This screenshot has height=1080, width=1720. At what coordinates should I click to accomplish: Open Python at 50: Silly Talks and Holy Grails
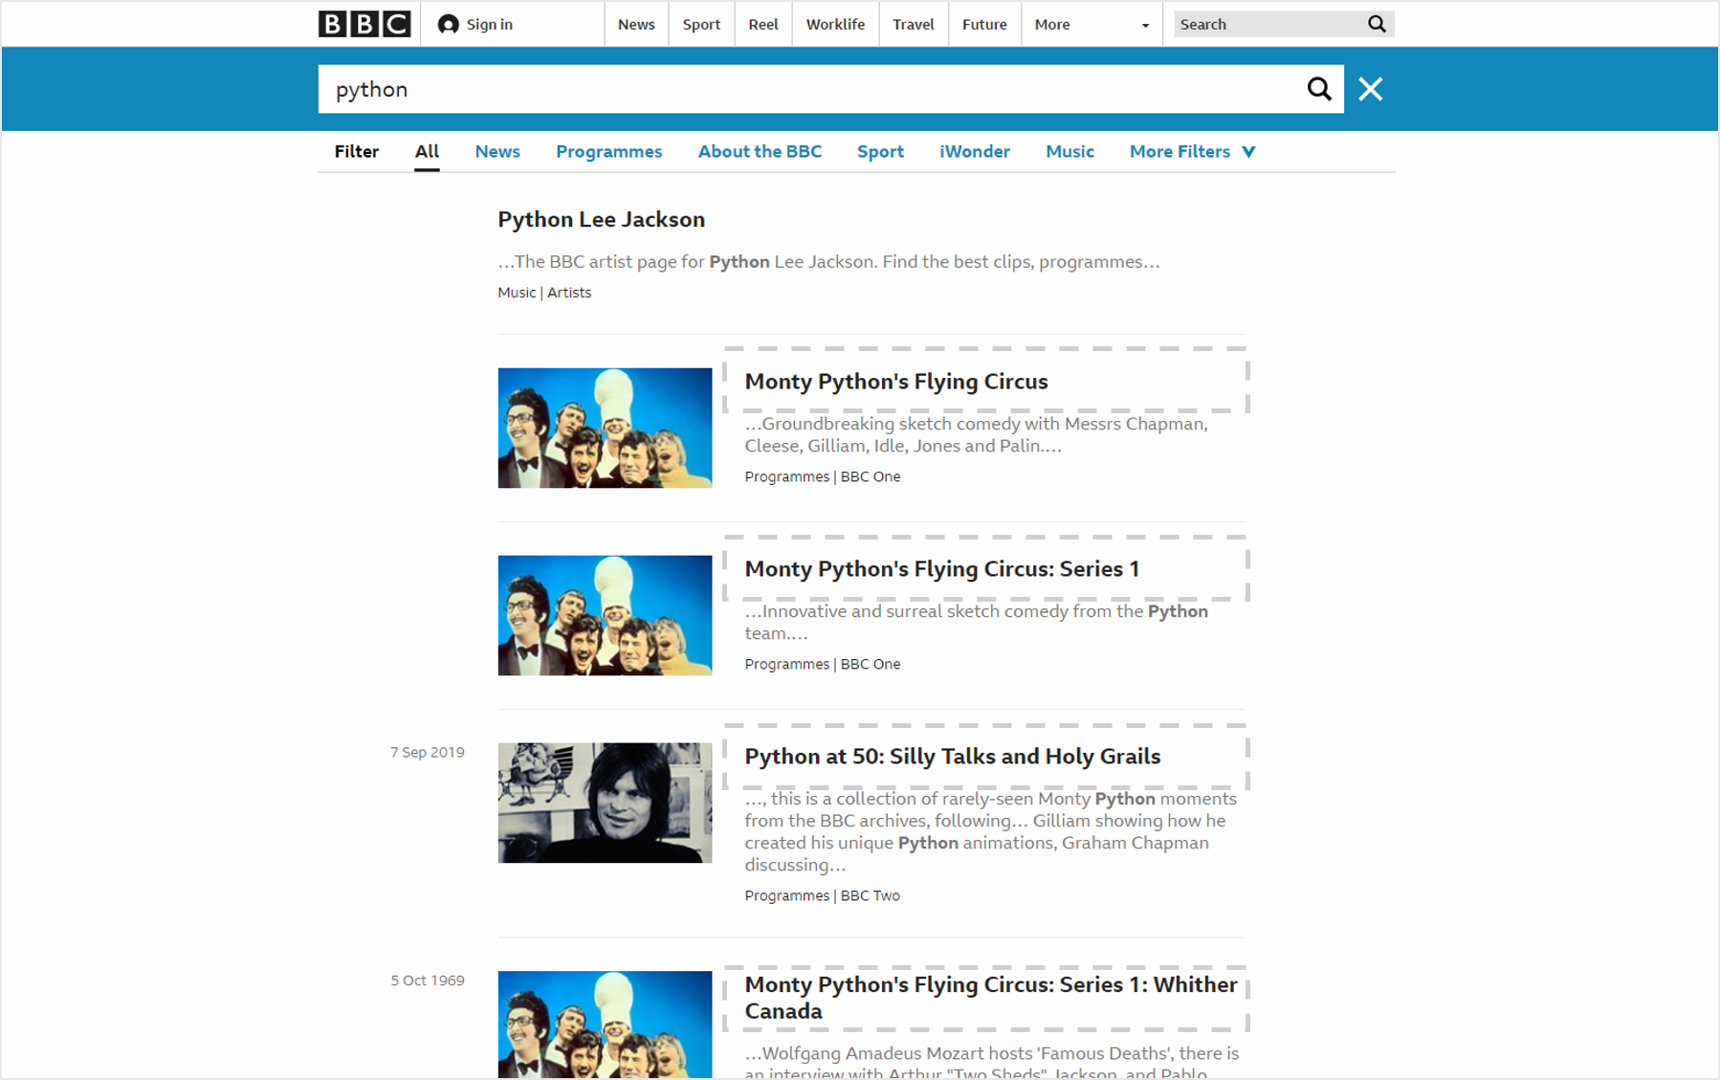[x=952, y=757]
